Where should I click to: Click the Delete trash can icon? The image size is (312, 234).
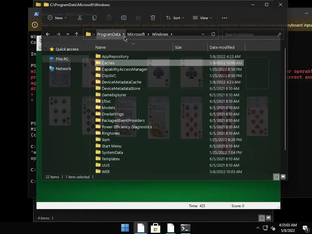153,18
